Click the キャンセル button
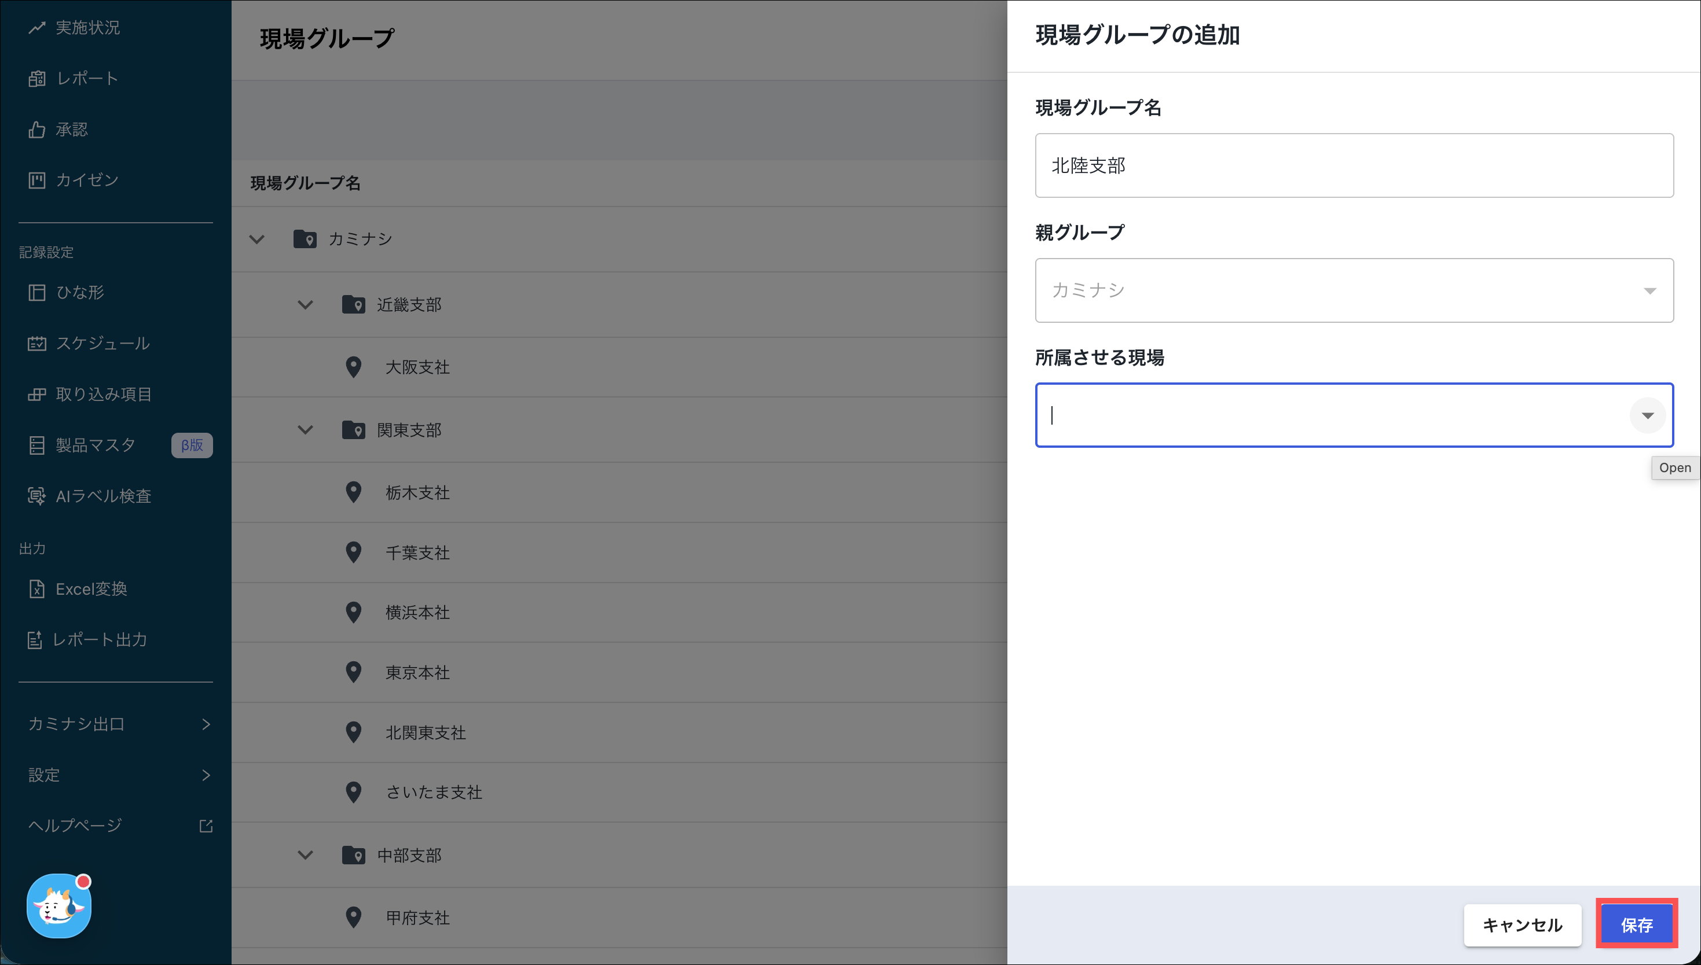 coord(1522,925)
